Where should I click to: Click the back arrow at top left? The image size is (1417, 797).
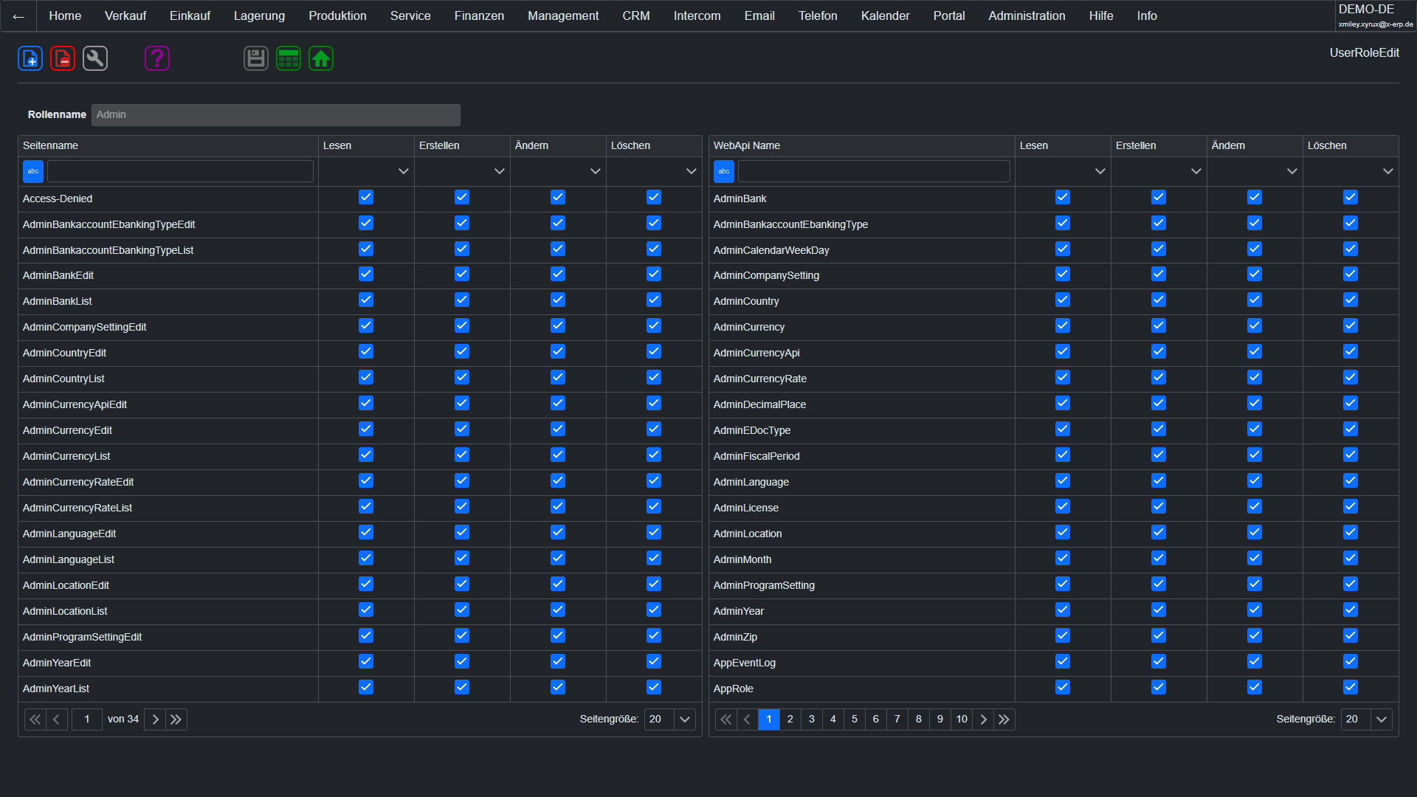click(x=18, y=16)
